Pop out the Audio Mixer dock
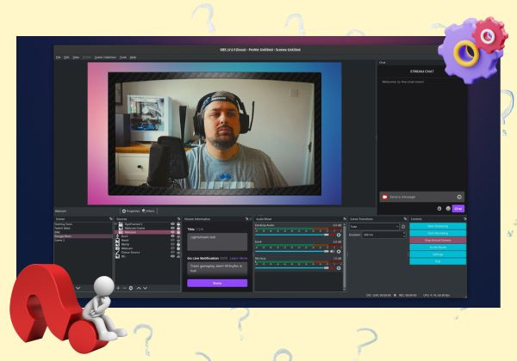The height and width of the screenshot is (361, 517). [x=344, y=218]
